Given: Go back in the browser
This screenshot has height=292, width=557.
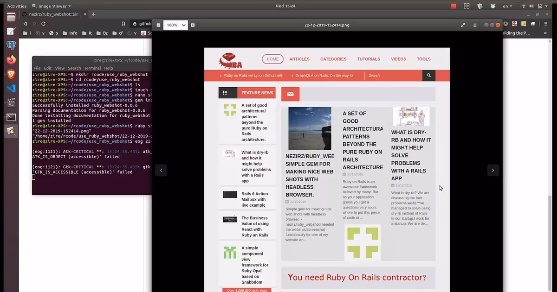Looking at the screenshot, I should [x=24, y=24].
